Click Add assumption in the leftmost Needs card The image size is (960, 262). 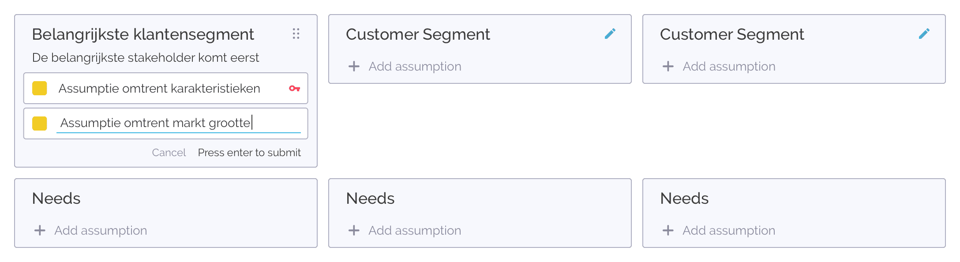point(101,230)
